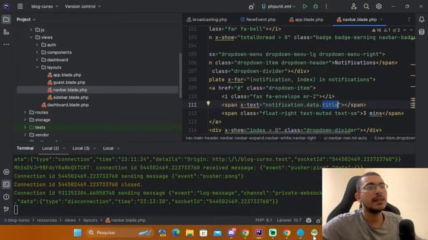Open the Code With Me icon
Image resolution: width=428 pixels, height=240 pixels.
tap(354, 6)
